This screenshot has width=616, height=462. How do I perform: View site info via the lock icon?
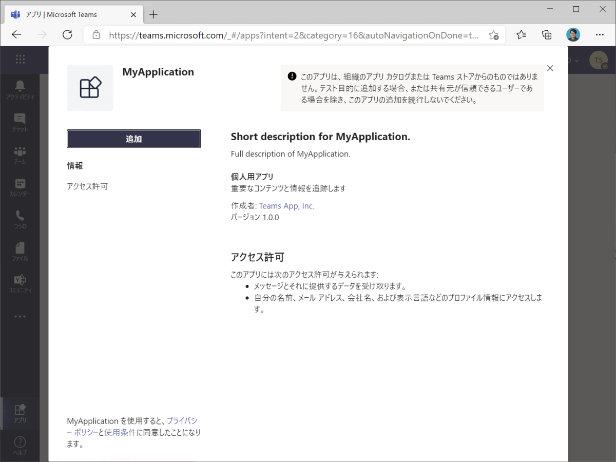[96, 35]
